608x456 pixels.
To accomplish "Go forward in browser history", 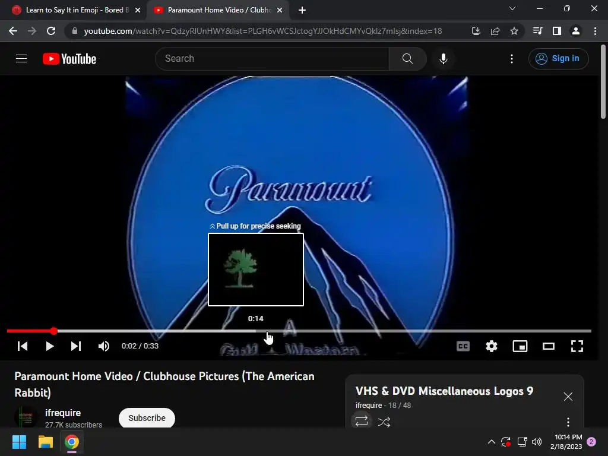I will coord(32,31).
